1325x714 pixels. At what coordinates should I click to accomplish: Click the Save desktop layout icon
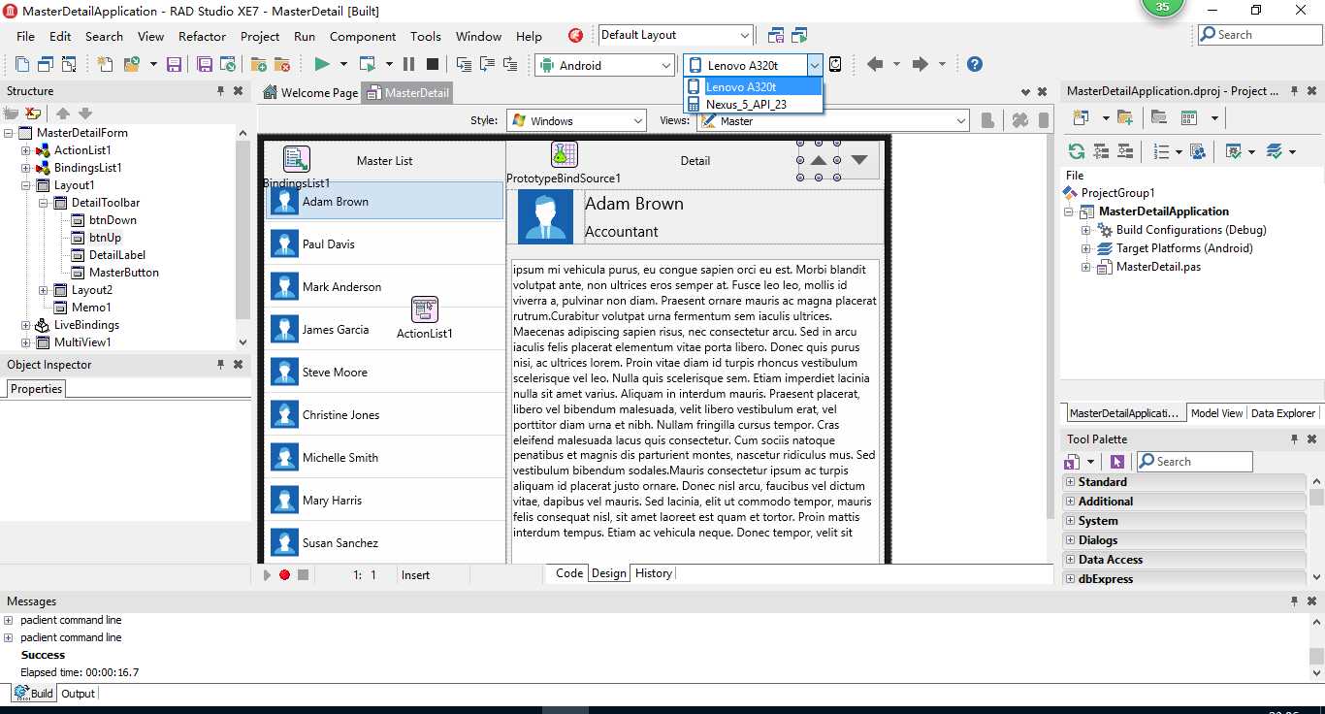776,35
